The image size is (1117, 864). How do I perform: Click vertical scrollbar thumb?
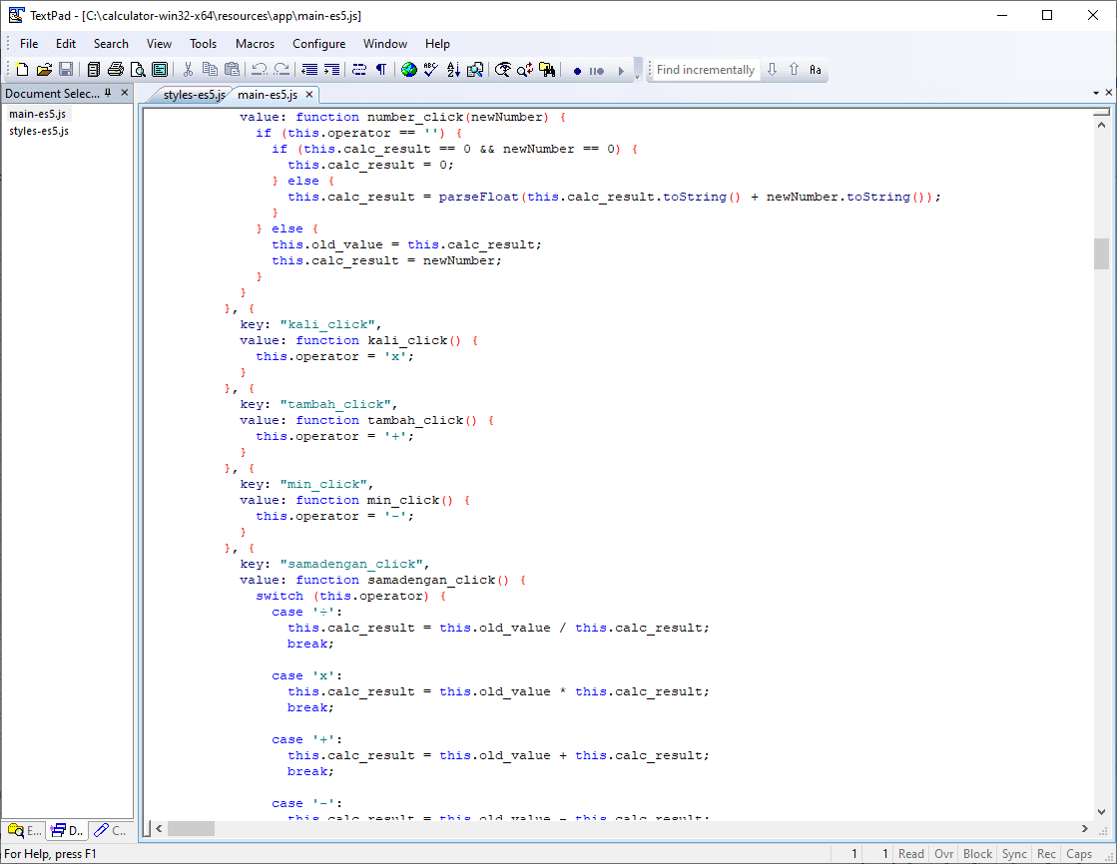click(x=1101, y=253)
